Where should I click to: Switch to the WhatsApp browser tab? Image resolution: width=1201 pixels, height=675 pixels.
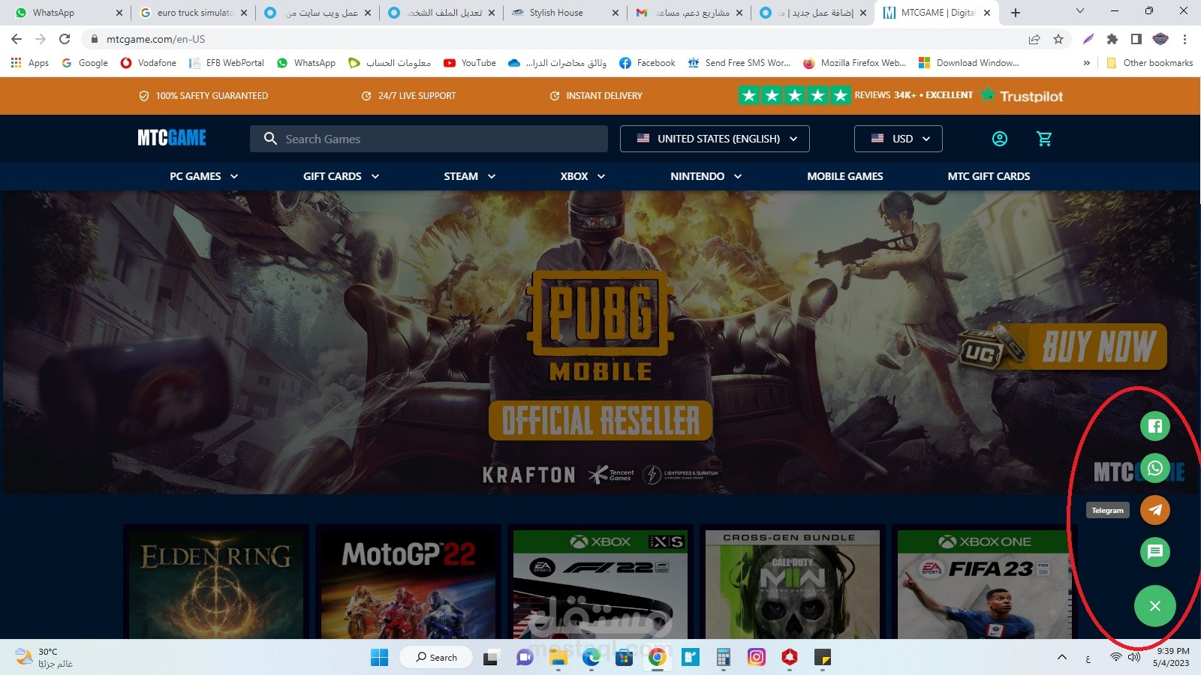68,13
